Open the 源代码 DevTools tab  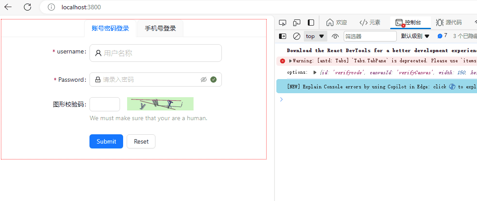(x=449, y=23)
